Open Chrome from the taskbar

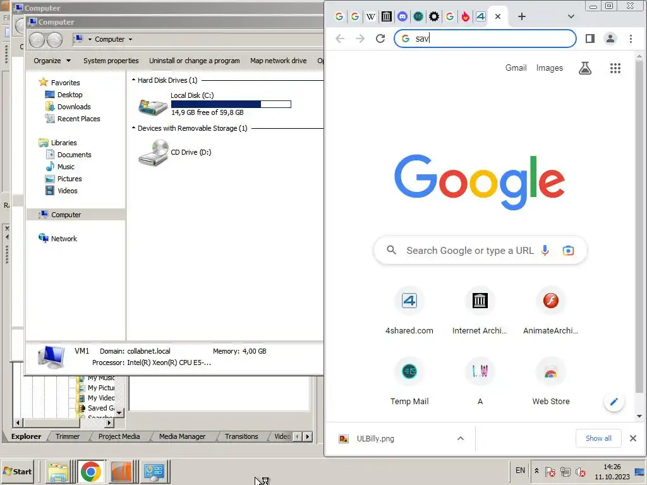tap(91, 471)
